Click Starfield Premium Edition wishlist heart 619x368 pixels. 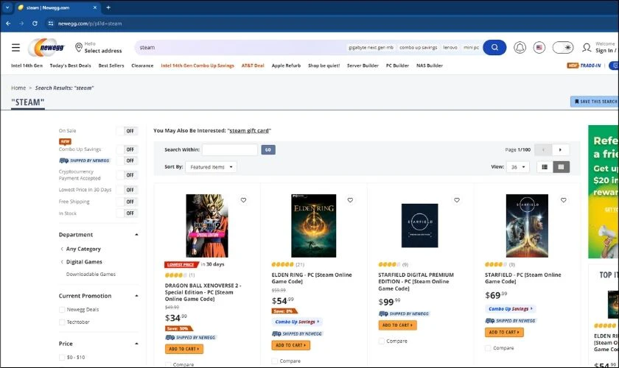[457, 200]
